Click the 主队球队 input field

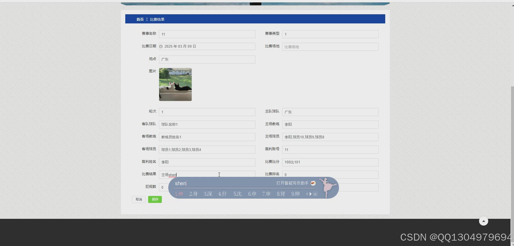point(330,112)
